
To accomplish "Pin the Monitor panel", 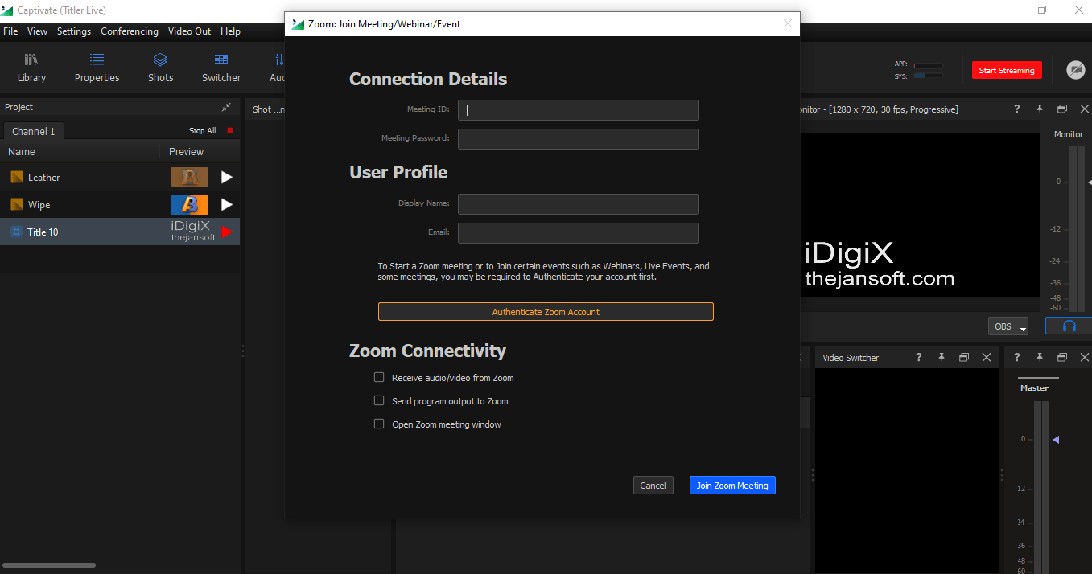I will coord(1039,109).
